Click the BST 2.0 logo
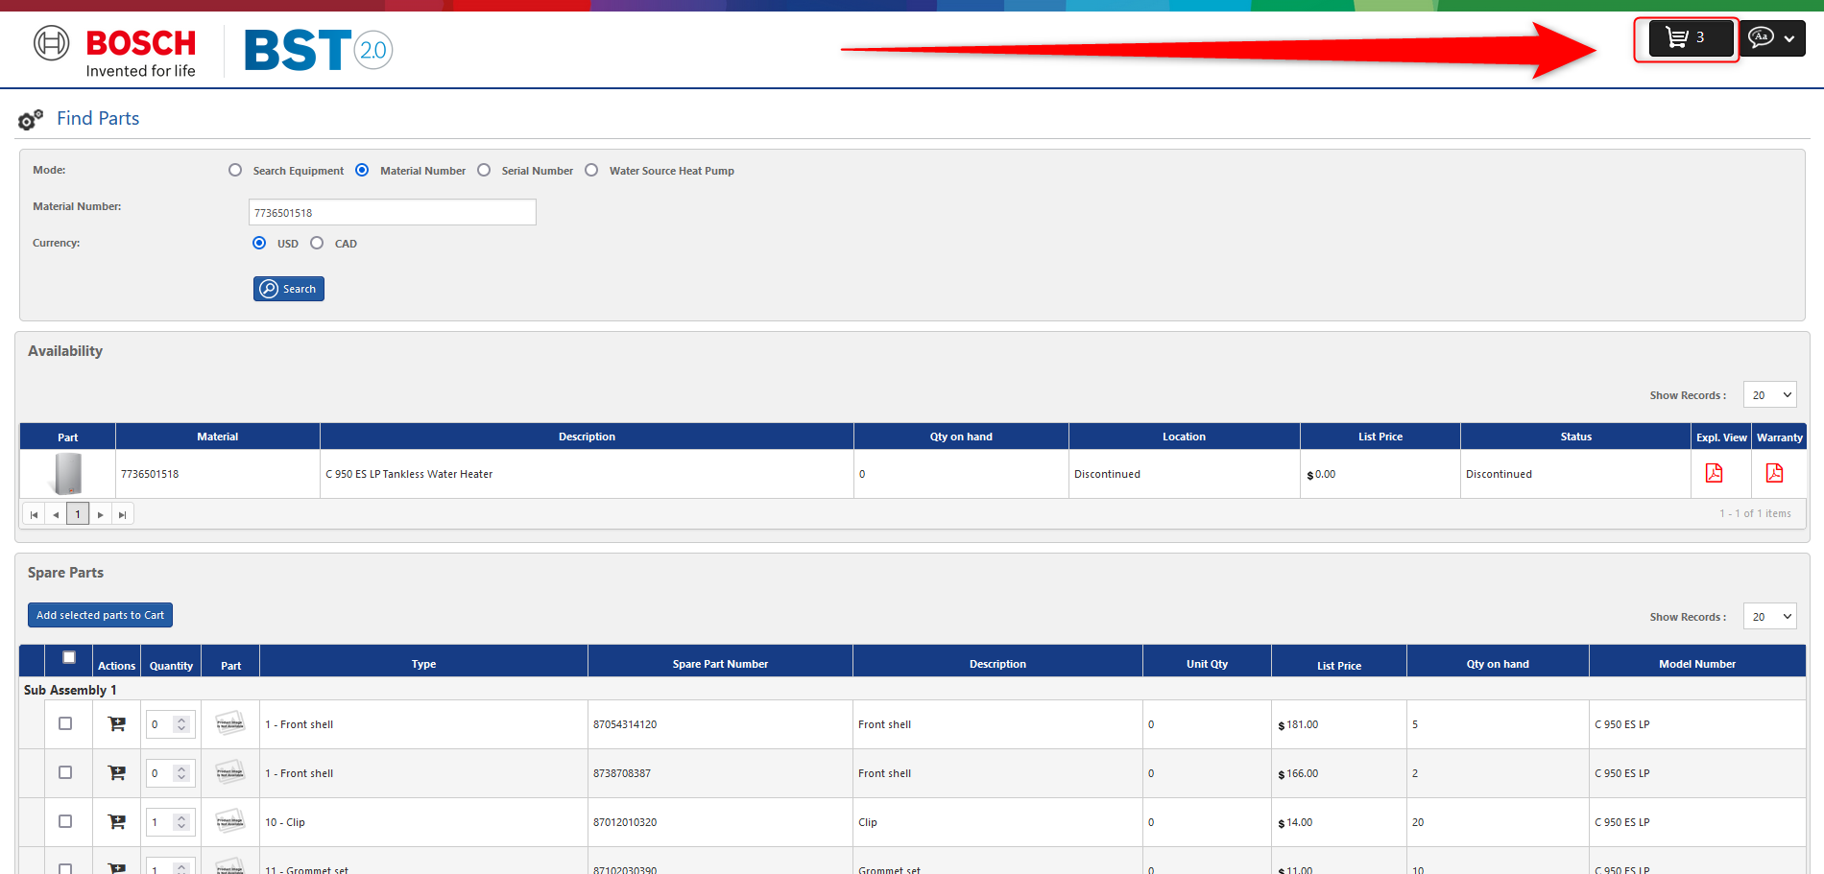This screenshot has height=874, width=1824. tap(319, 51)
